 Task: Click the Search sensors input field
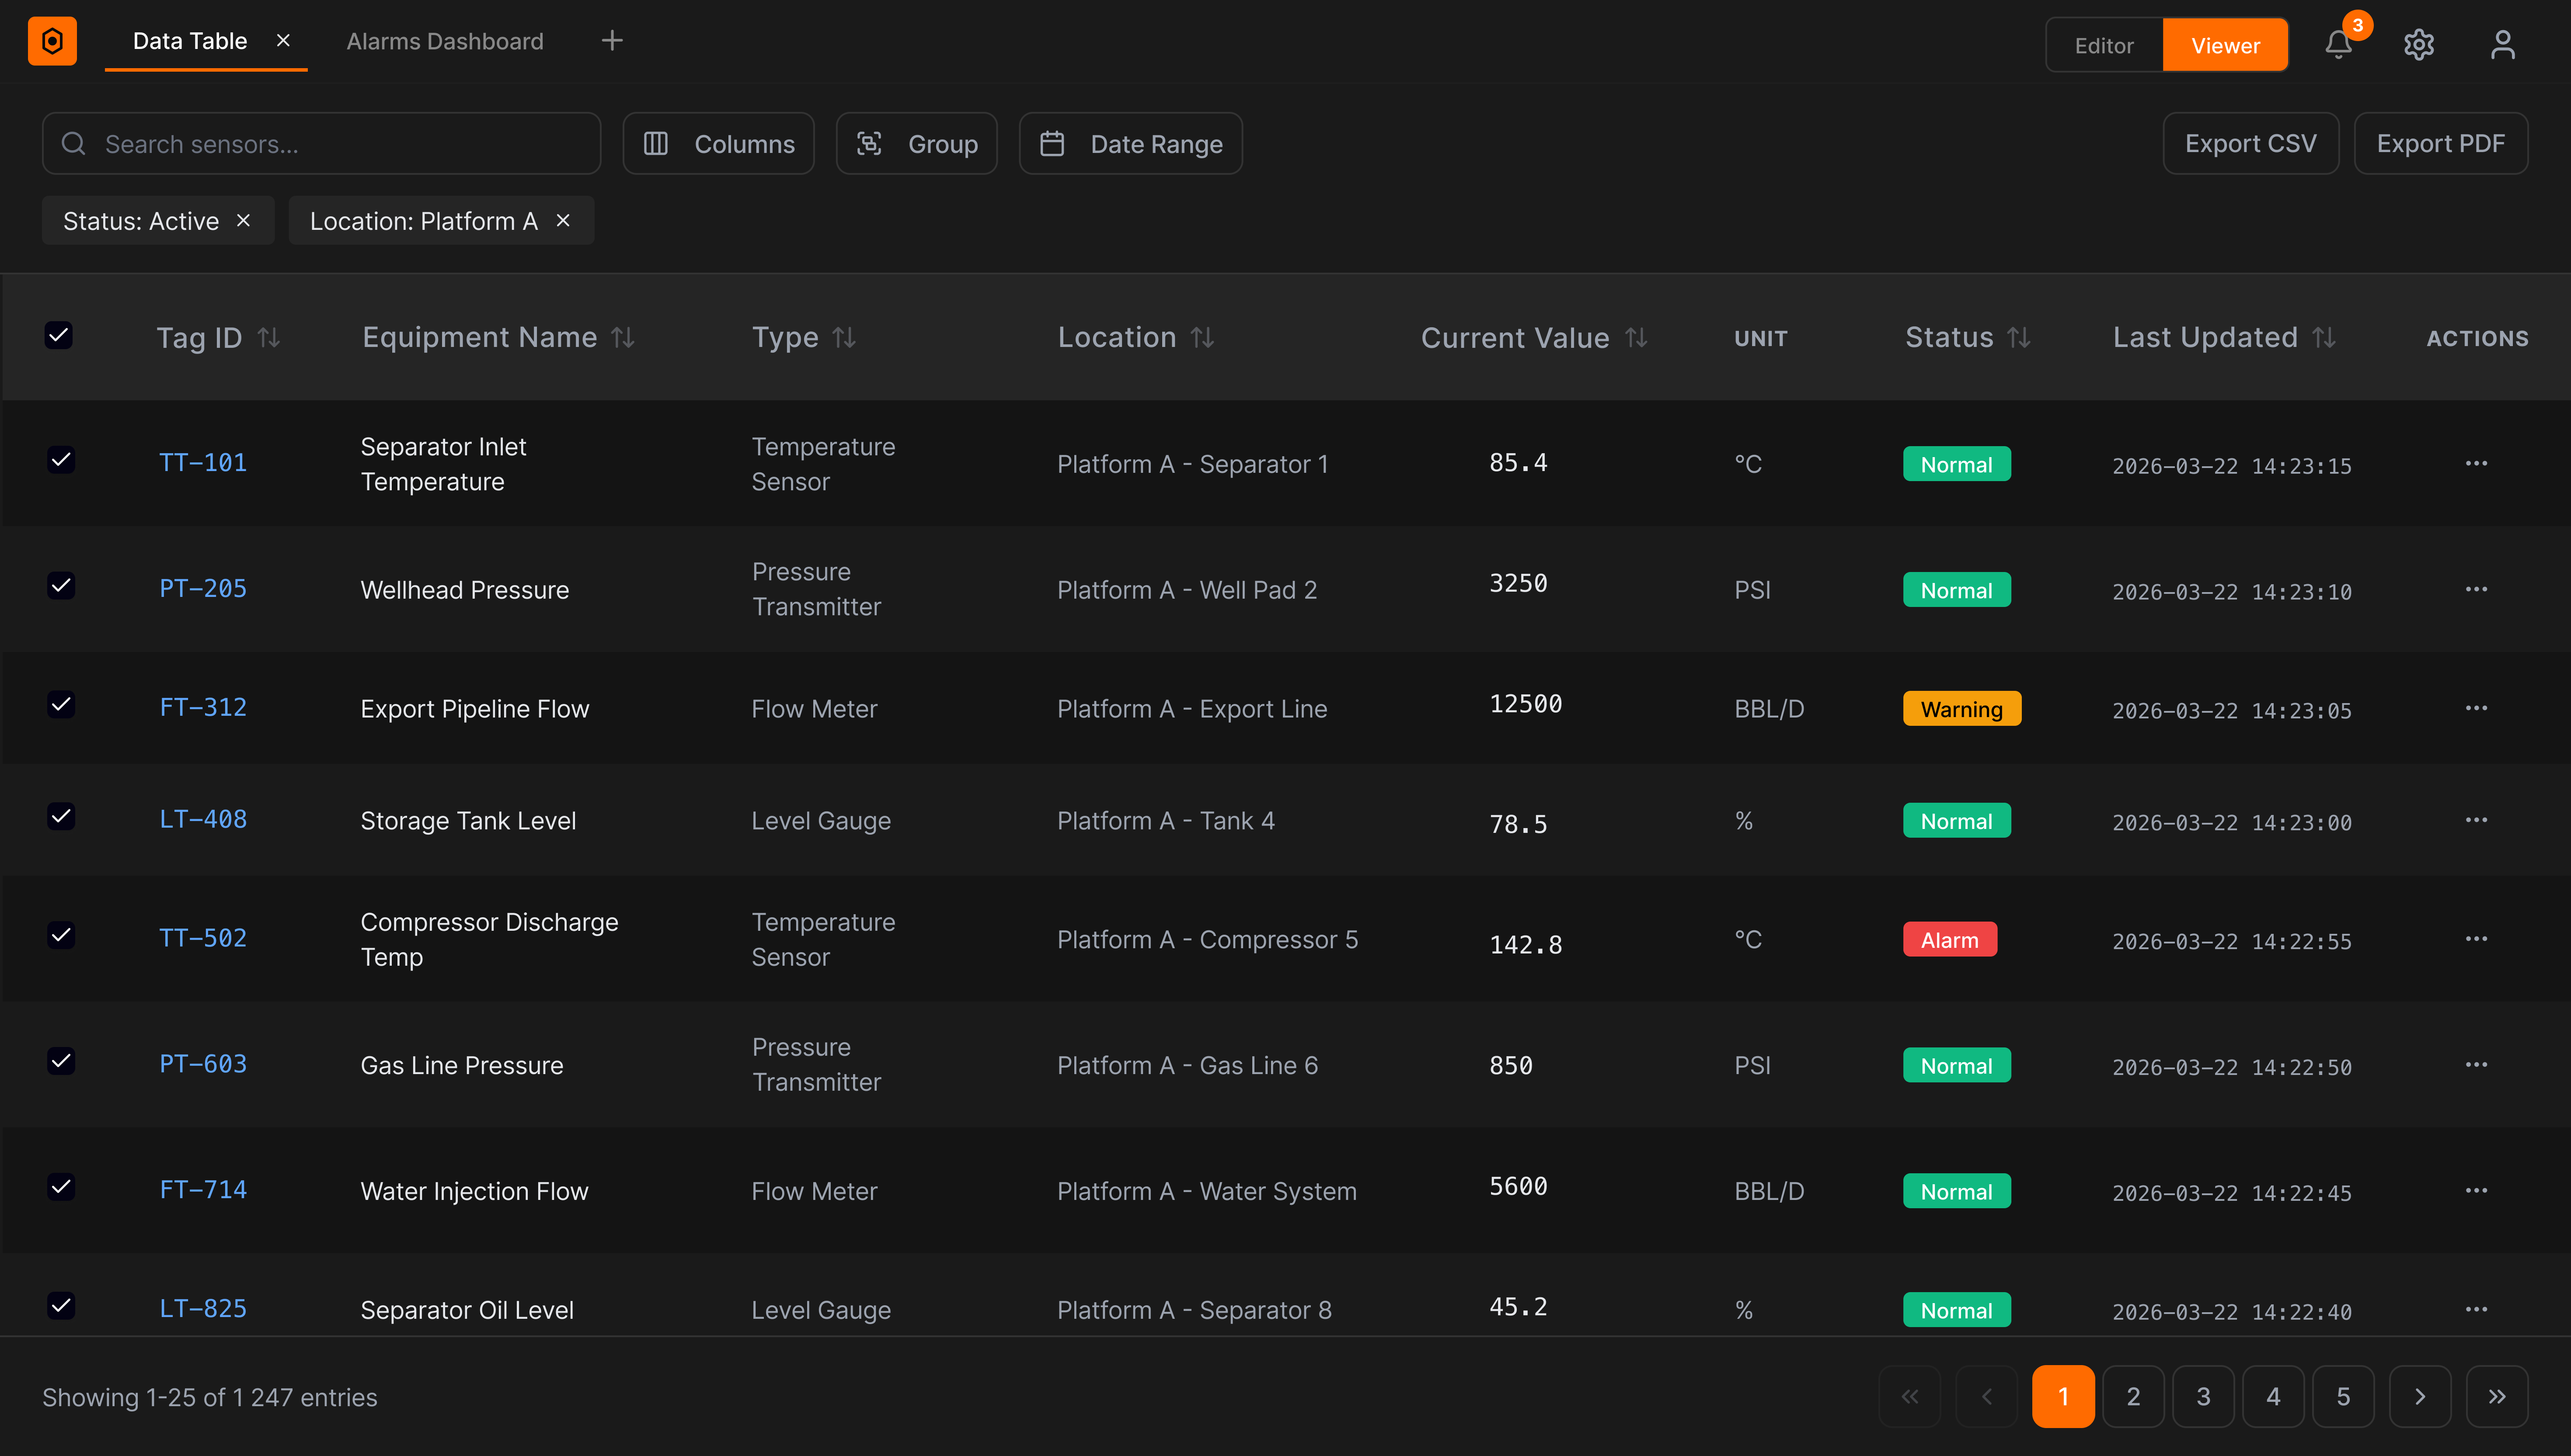(x=321, y=144)
